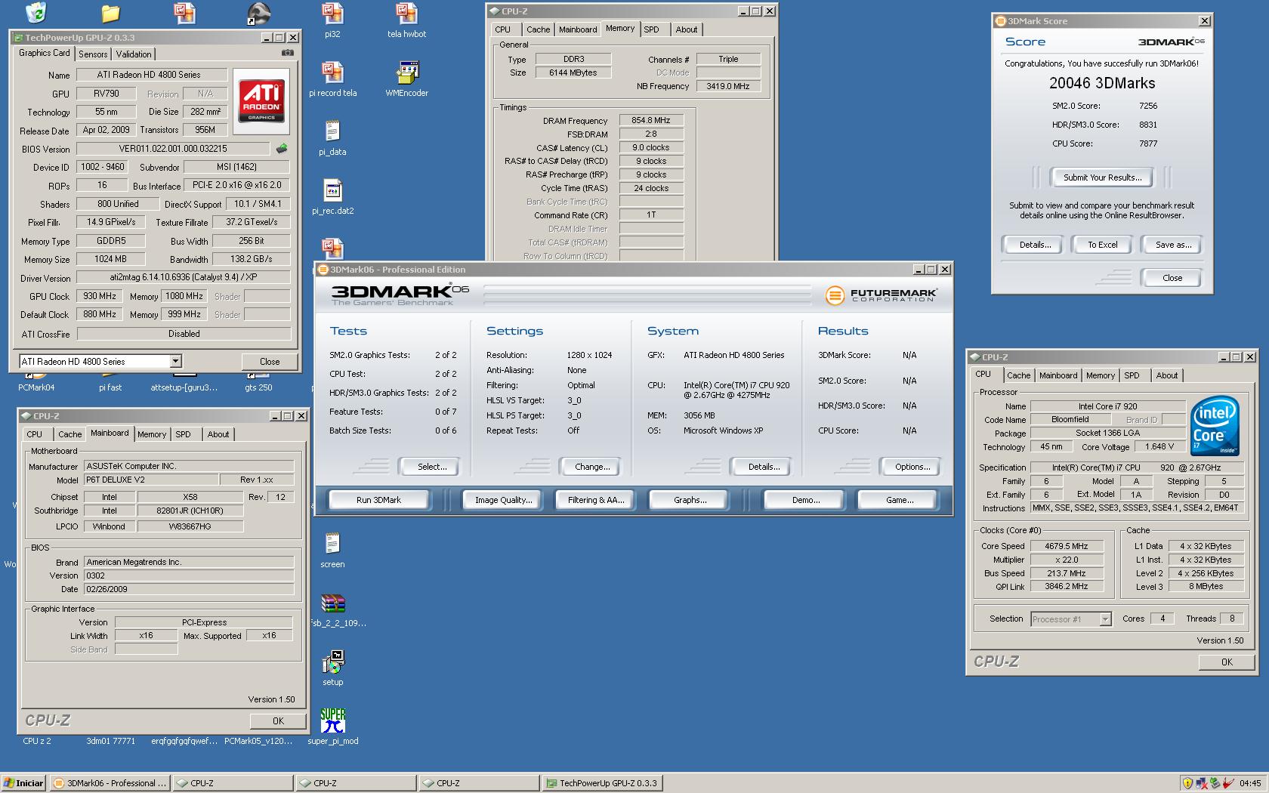
Task: Click the Close button in GPU-Z
Action: click(270, 362)
